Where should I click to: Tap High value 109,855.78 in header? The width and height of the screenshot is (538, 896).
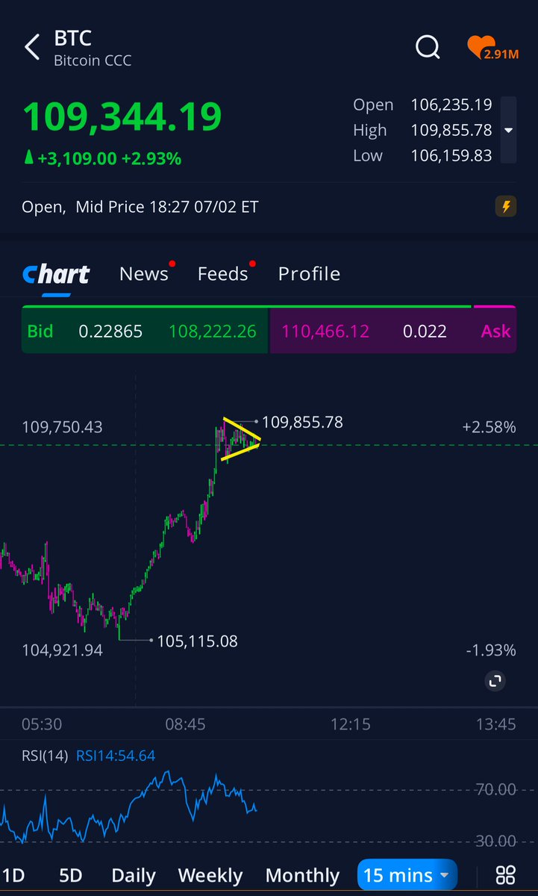(451, 130)
